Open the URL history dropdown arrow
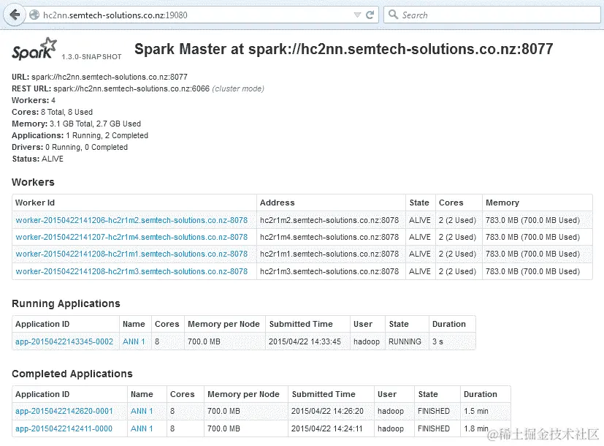Screen dimensions: 604x446 [357, 15]
